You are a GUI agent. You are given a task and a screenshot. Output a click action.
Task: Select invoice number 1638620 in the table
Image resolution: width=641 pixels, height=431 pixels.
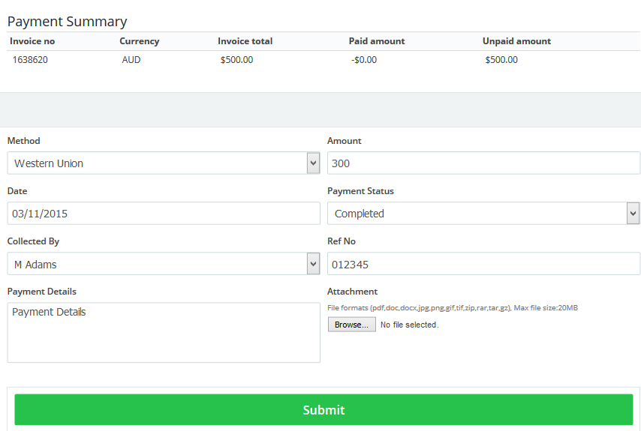(30, 60)
